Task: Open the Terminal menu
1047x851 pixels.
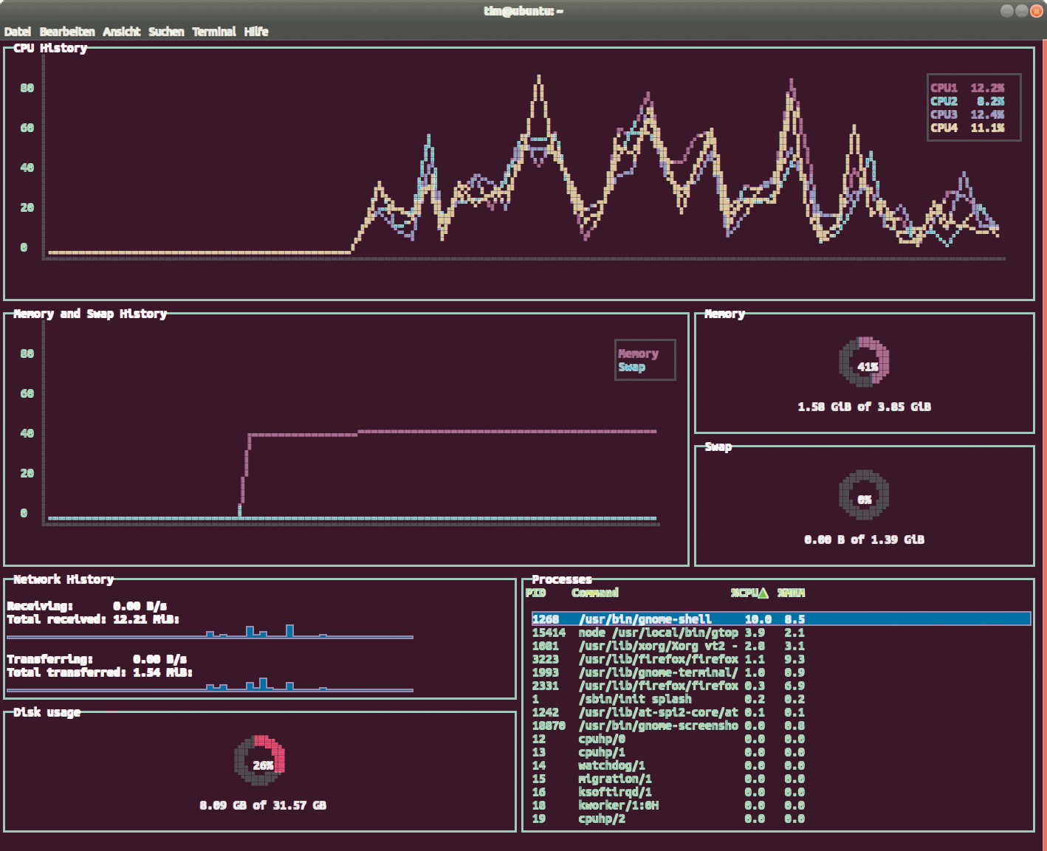Action: coord(214,32)
